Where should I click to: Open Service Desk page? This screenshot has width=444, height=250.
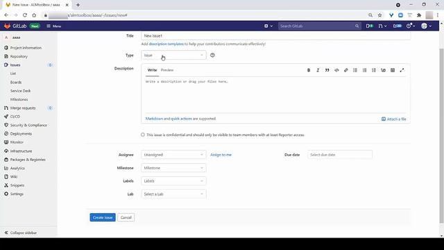pos(20,91)
